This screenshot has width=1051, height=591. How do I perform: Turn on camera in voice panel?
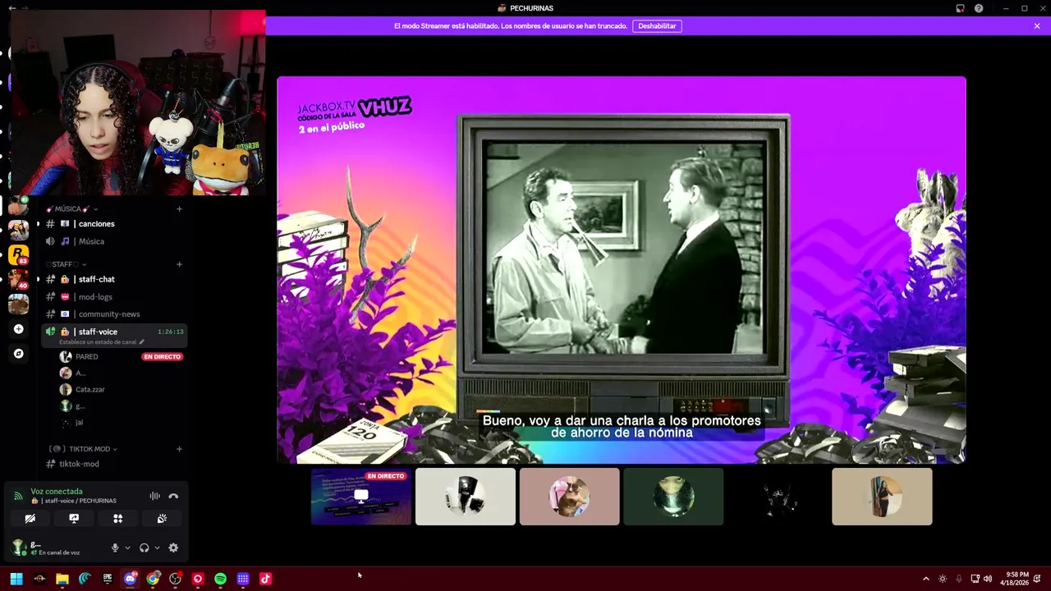(30, 519)
